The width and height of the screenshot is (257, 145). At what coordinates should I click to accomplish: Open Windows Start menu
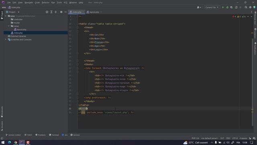pos(3,142)
